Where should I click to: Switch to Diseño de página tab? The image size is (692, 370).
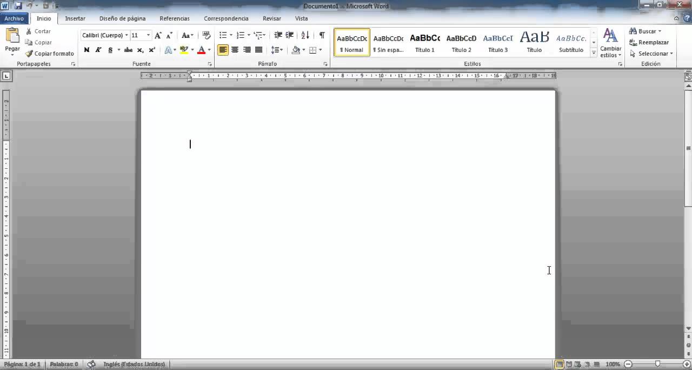pos(123,18)
